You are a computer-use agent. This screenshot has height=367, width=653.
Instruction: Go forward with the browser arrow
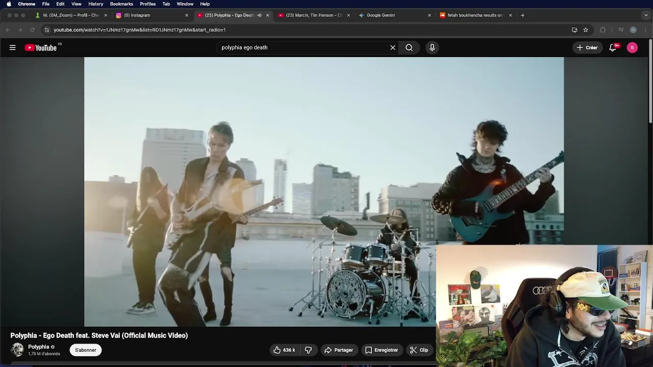pyautogui.click(x=20, y=30)
